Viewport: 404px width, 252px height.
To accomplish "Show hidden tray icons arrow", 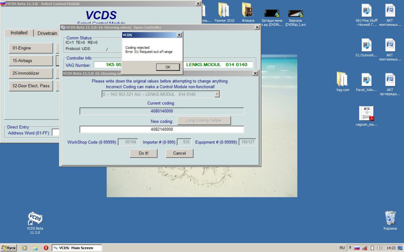I will (x=350, y=248).
